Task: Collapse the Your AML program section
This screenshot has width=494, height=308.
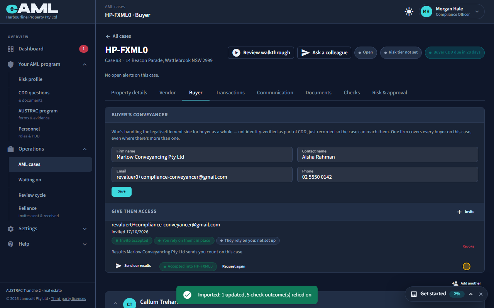Action: click(85, 64)
